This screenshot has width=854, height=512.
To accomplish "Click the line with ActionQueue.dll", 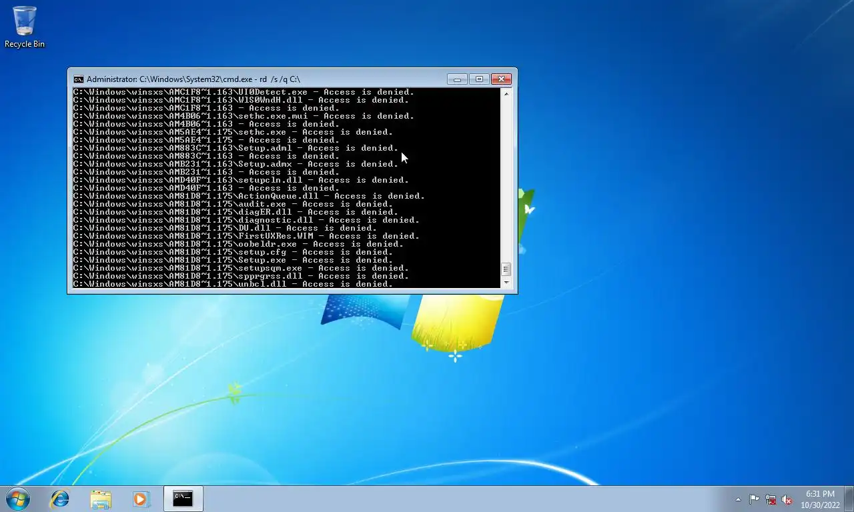I will click(x=249, y=196).
